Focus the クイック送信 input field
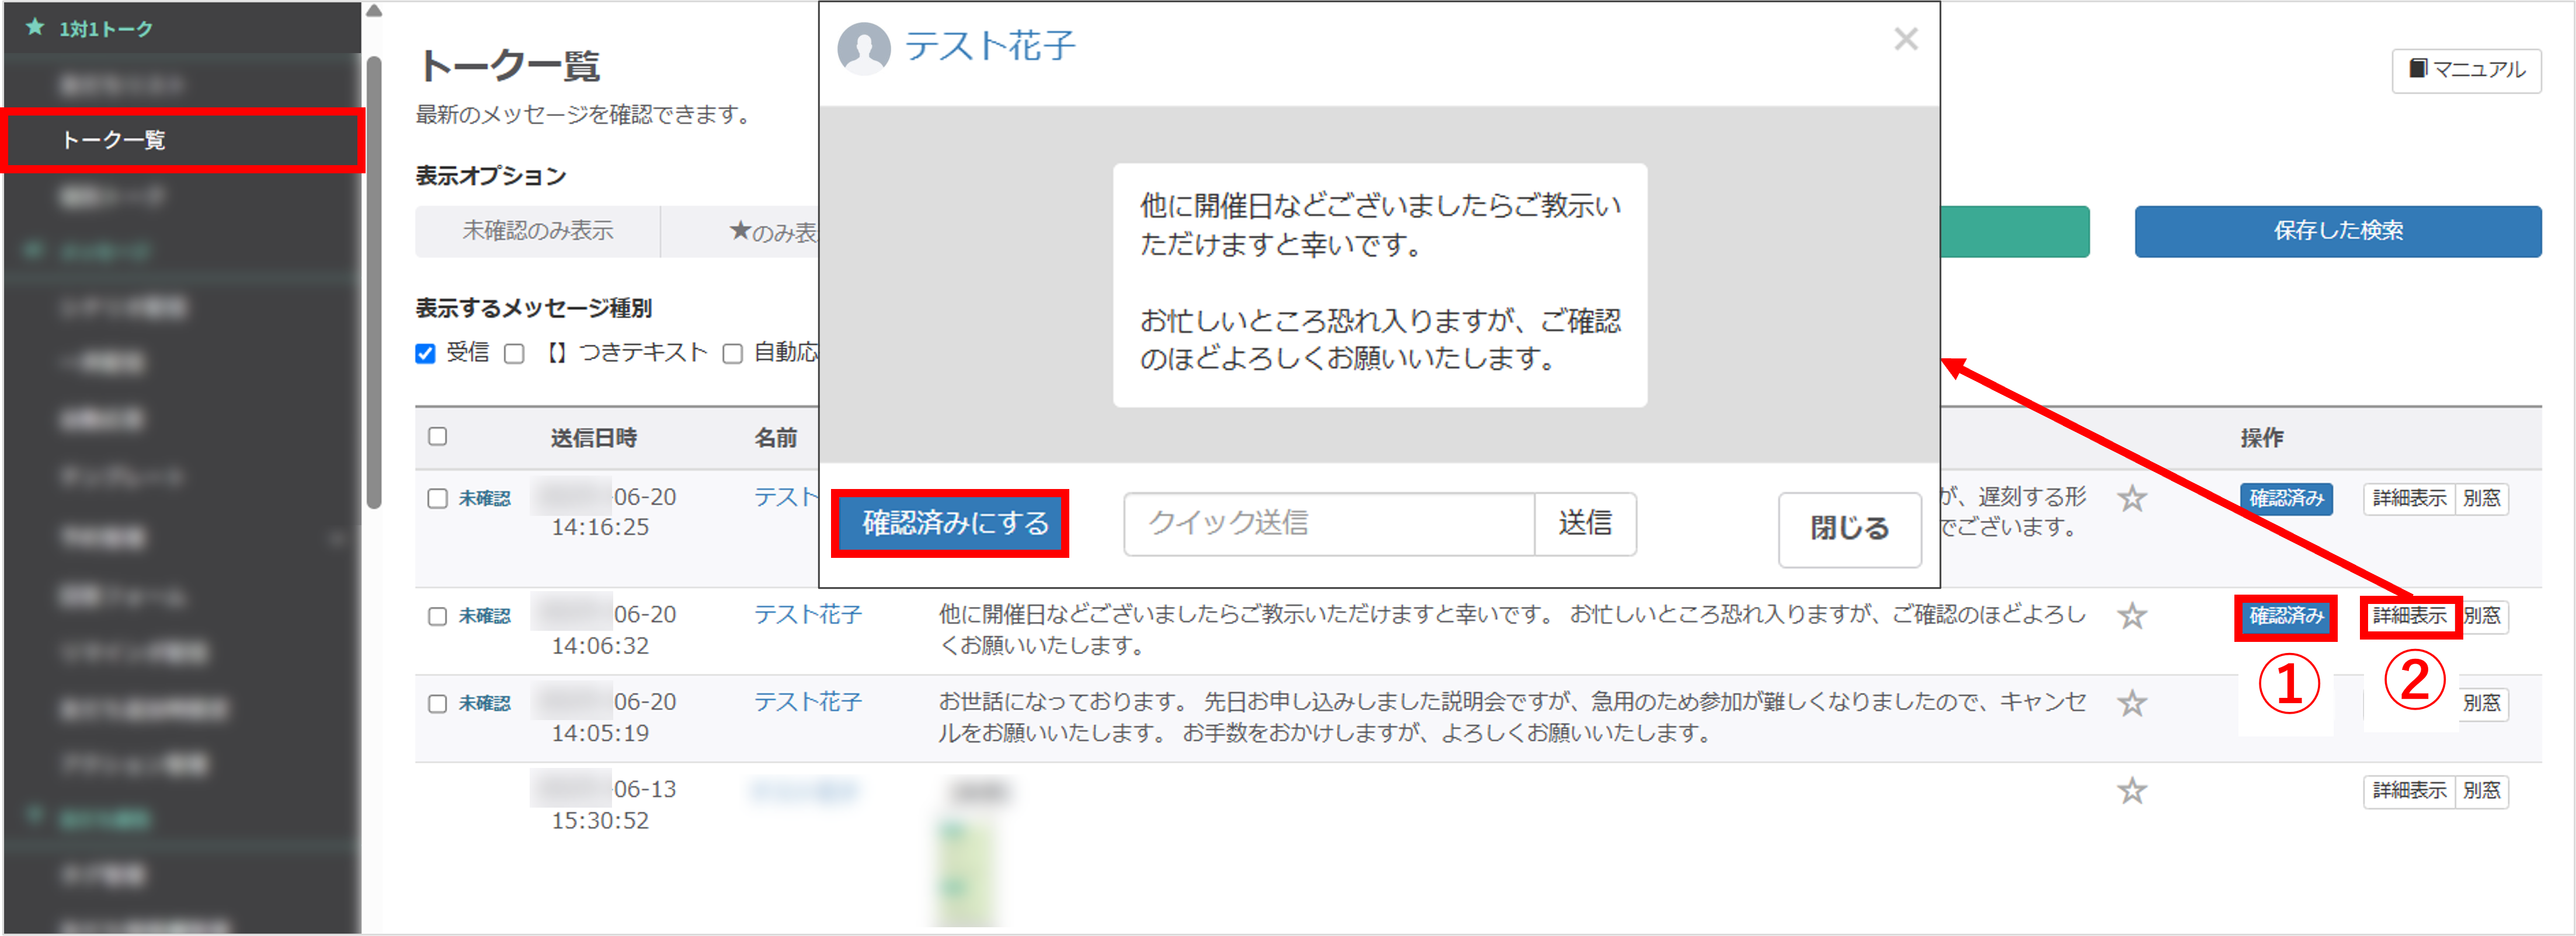This screenshot has width=2576, height=936. point(1329,523)
